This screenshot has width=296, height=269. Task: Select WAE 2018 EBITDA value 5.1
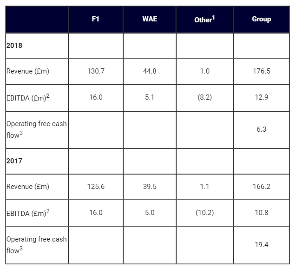(149, 97)
